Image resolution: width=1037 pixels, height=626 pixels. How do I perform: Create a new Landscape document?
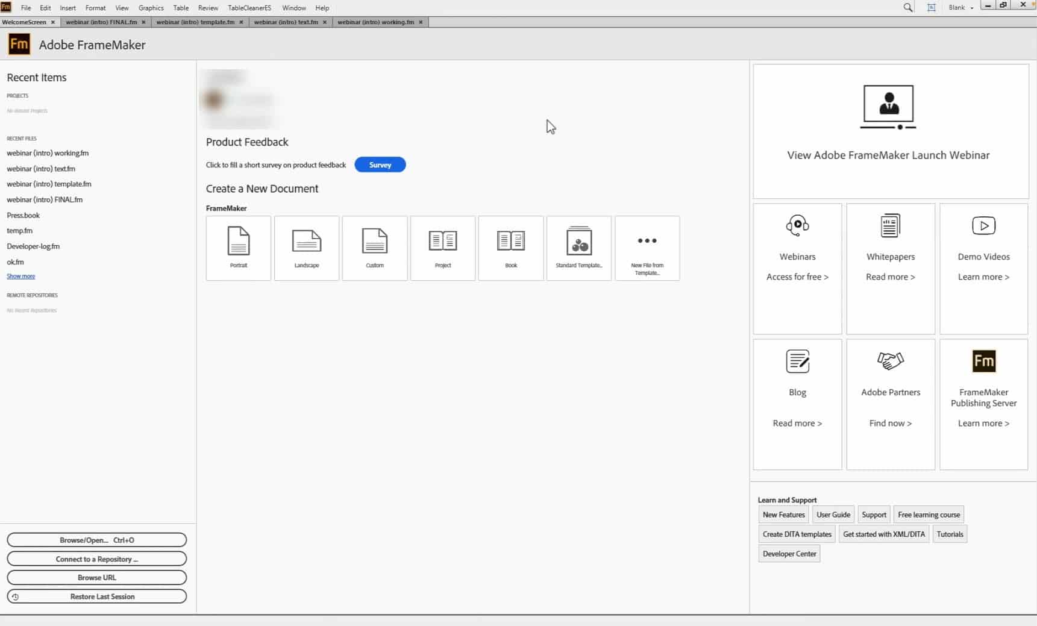point(306,248)
